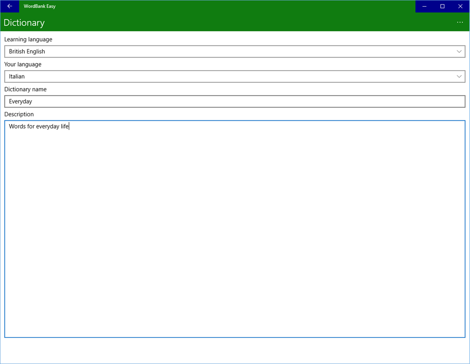Edit the Dictionary name field
Image resolution: width=470 pixels, height=364 pixels.
(x=235, y=102)
